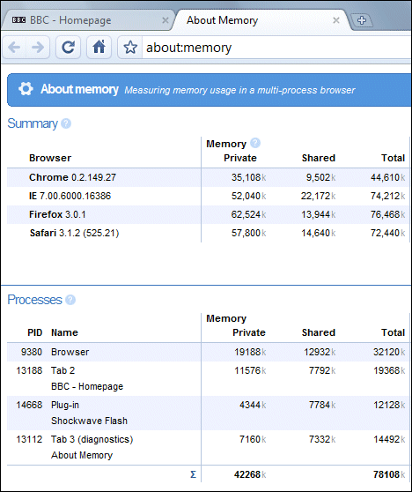Select the About Memory tab
Image resolution: width=412 pixels, height=492 pixels.
tap(261, 20)
